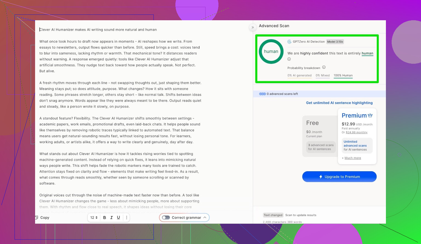Select the 0% AI generated breakdown tab

click(299, 75)
